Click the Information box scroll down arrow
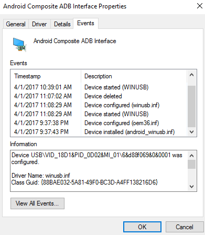205x235 pixels. [x=192, y=186]
